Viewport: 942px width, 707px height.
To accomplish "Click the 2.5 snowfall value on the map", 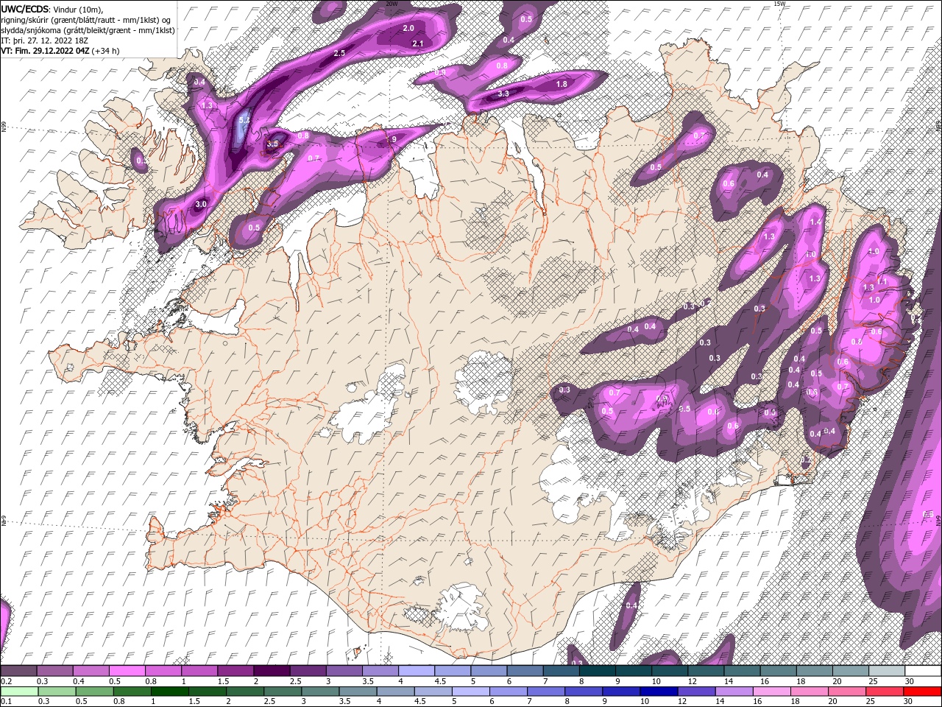I will (339, 53).
